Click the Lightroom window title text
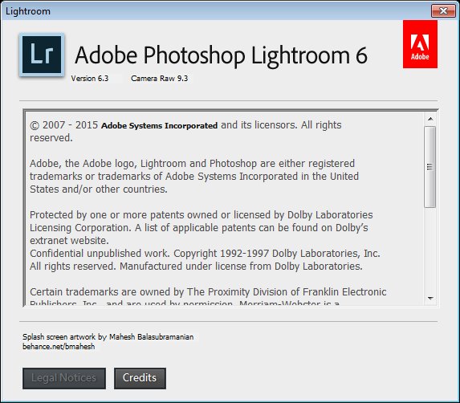 pos(28,11)
